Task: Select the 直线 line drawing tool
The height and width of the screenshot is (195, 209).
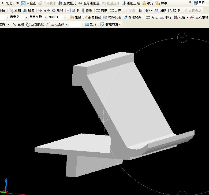Action: click(x=18, y=24)
